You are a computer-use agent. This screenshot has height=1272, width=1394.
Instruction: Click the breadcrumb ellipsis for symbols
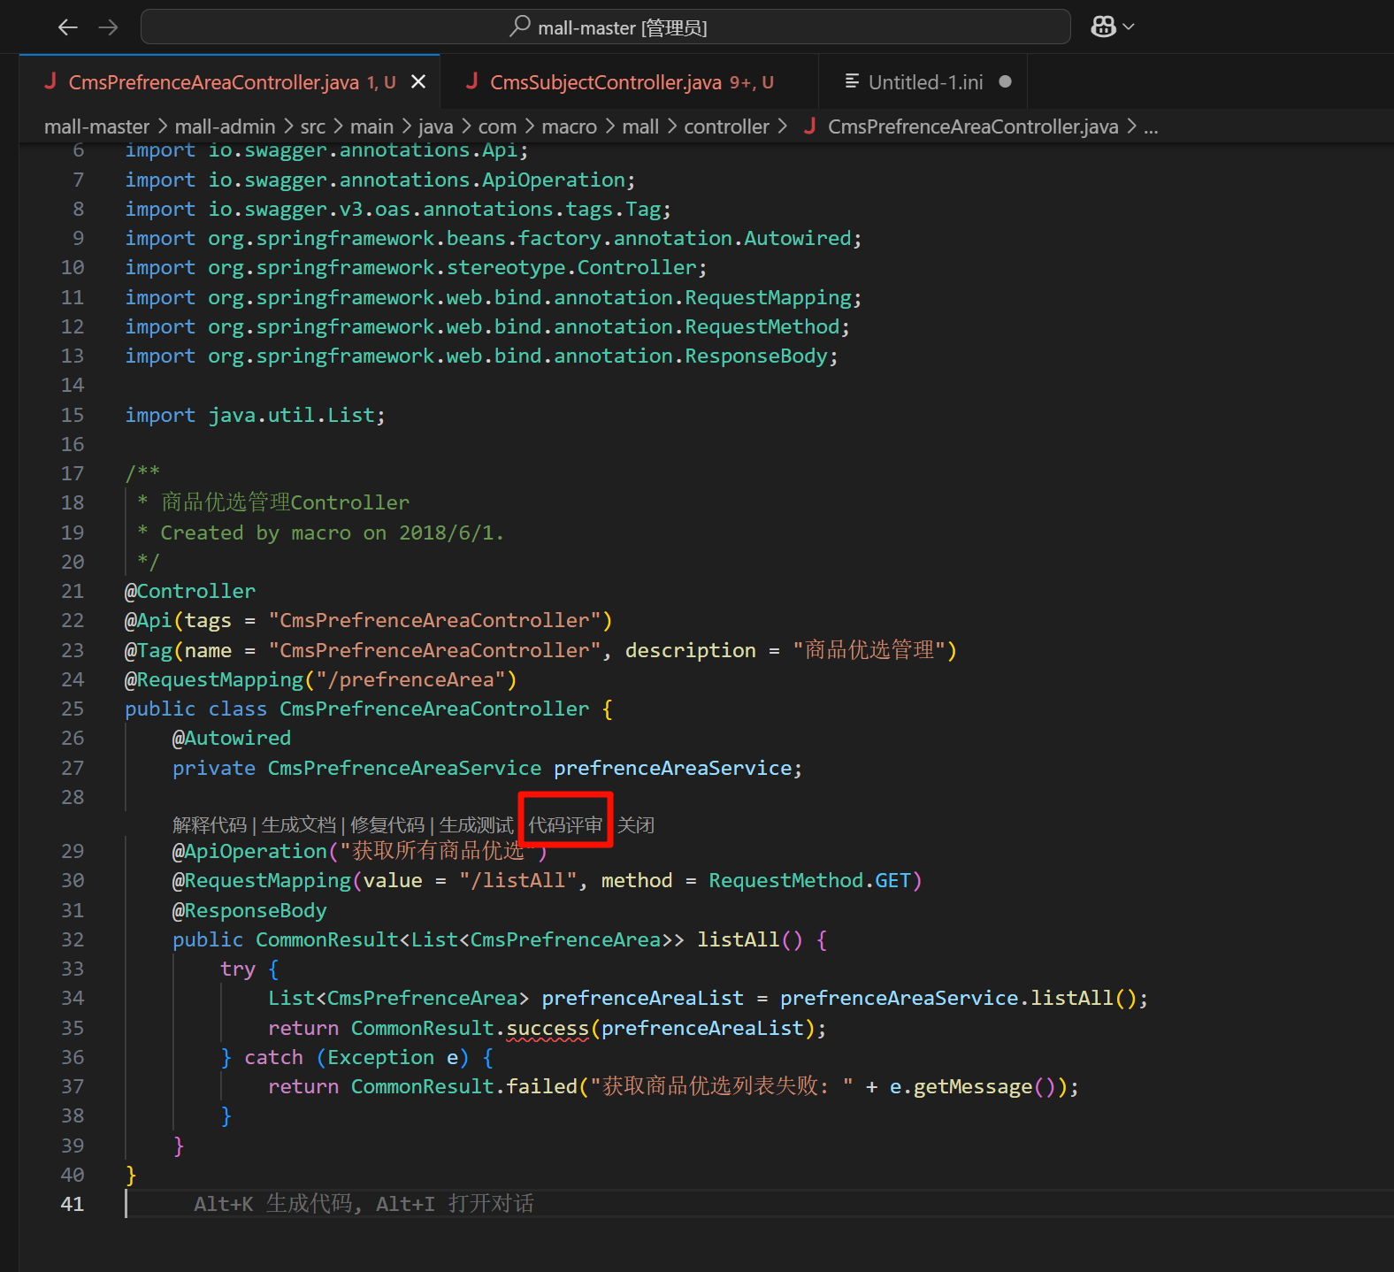click(1151, 126)
